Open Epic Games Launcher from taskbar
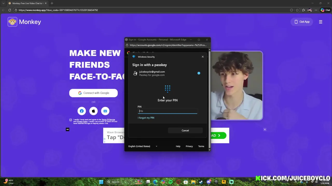332x186 pixels. 216,182
